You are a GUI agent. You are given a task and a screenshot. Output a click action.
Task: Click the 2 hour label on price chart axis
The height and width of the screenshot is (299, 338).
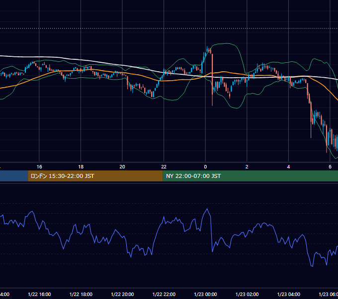point(247,167)
